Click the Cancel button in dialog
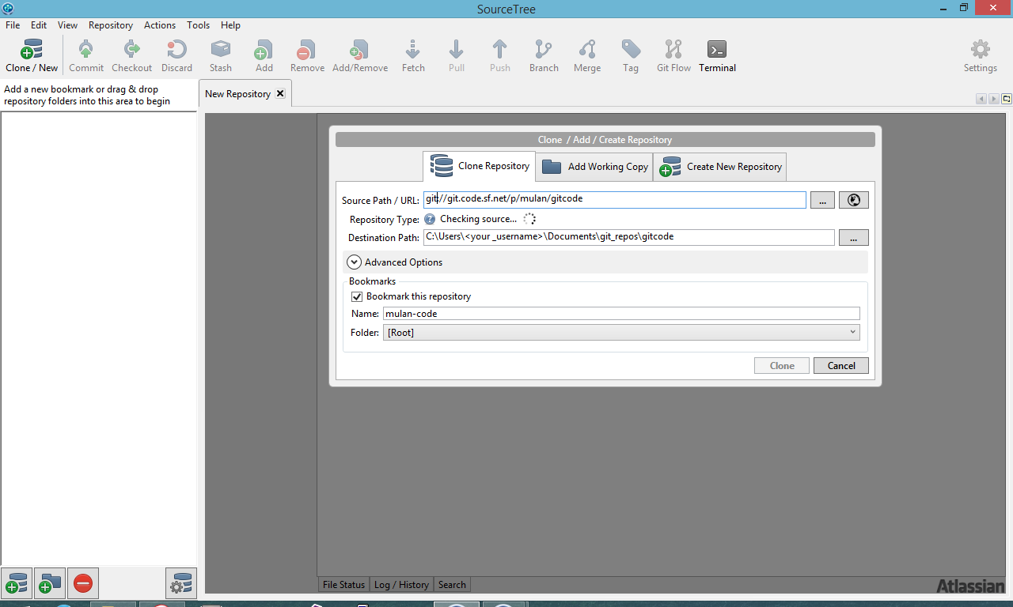The width and height of the screenshot is (1013, 607). point(841,365)
